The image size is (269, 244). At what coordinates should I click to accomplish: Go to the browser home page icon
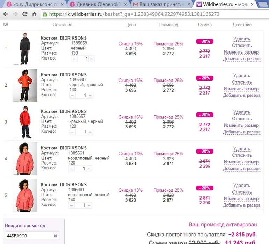(x=34, y=14)
